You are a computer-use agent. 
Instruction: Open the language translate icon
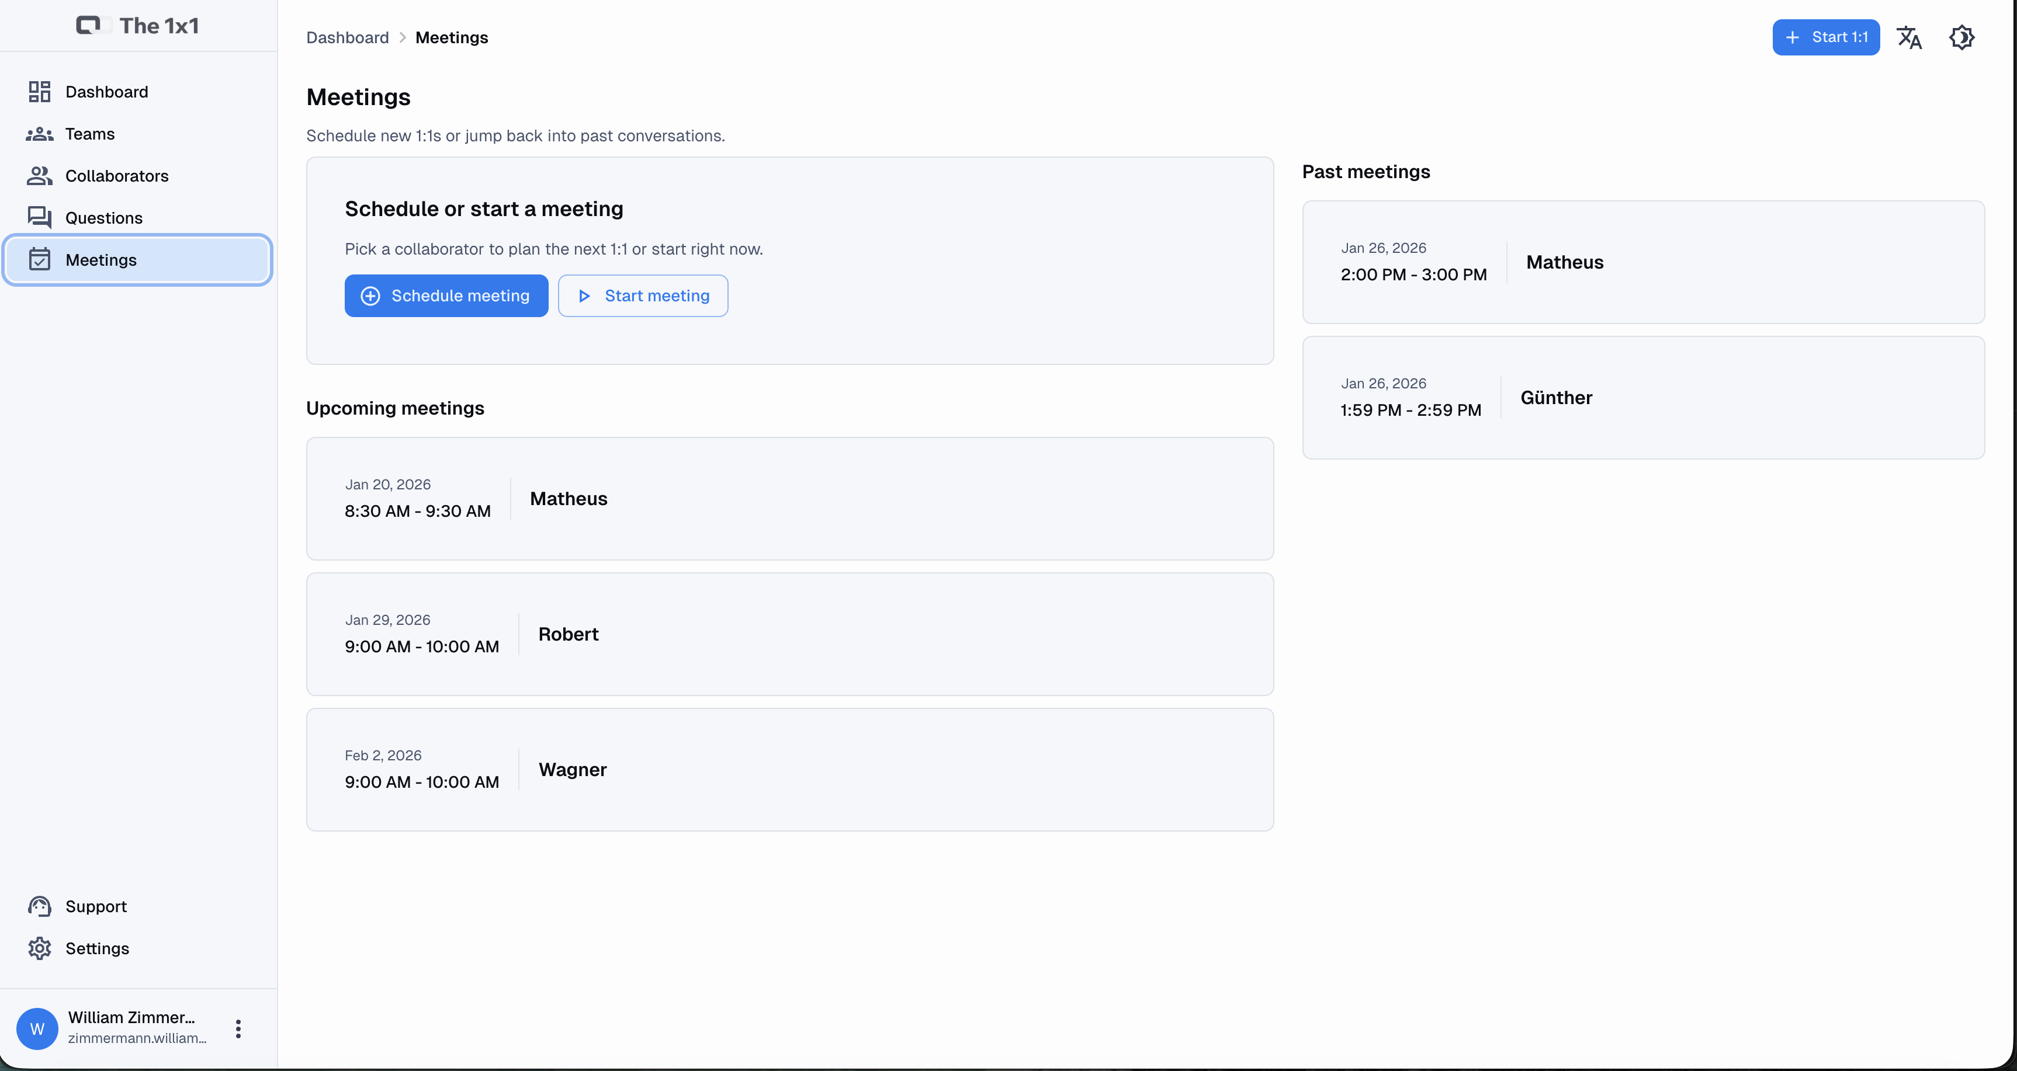[1909, 37]
